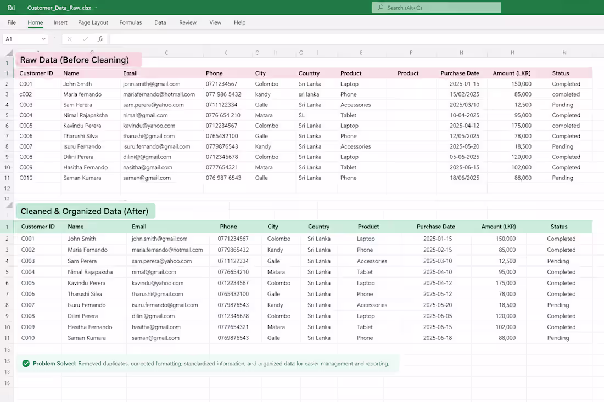Select the date cell '15/02/2025'

tap(465, 94)
